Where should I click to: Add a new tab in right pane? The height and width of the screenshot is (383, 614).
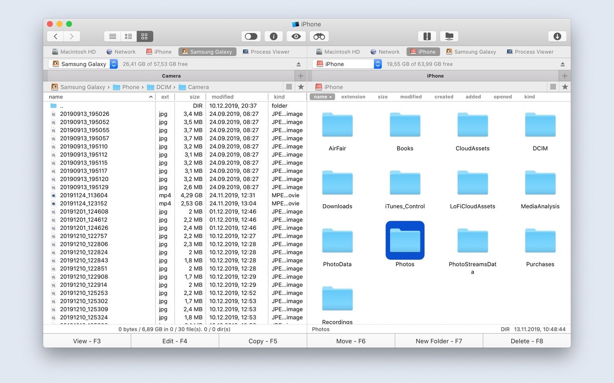pos(565,76)
